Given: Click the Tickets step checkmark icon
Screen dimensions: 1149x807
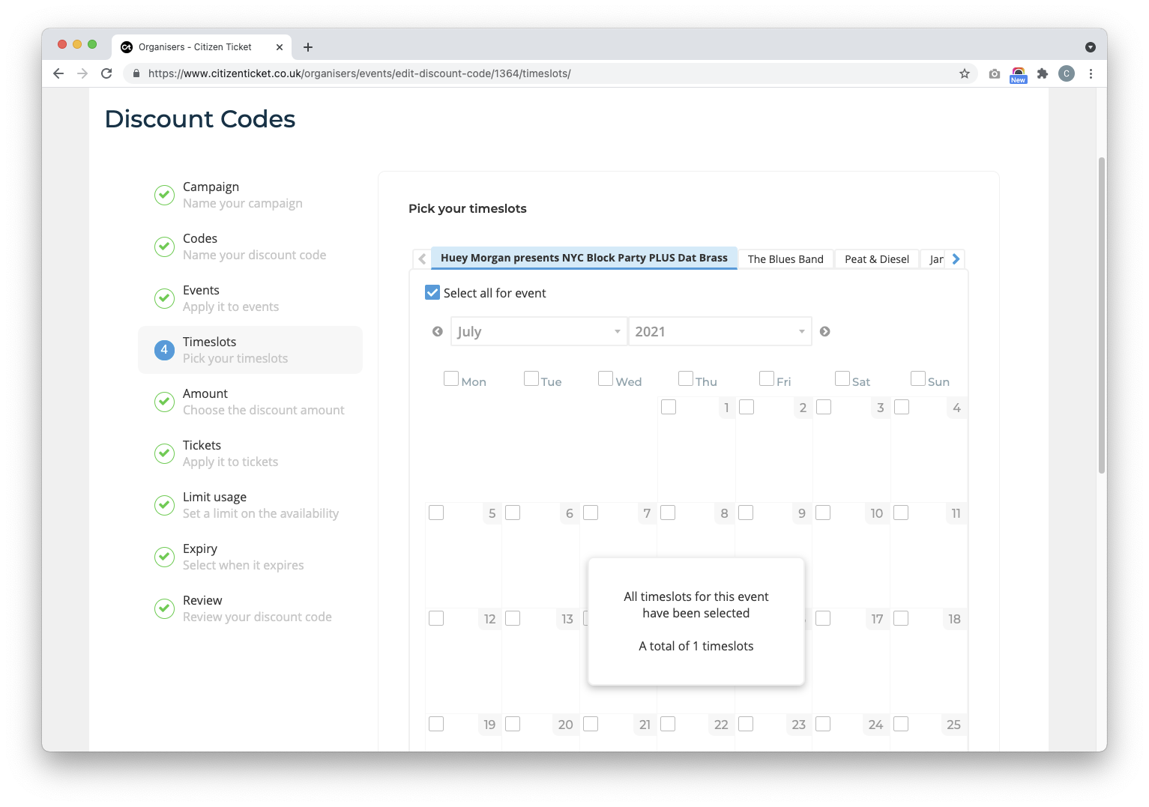Looking at the screenshot, I should coord(164,453).
